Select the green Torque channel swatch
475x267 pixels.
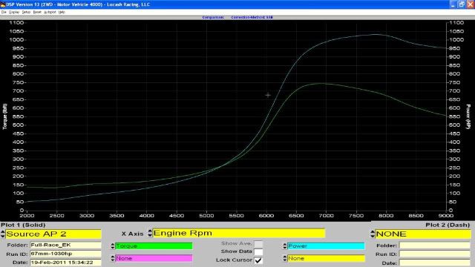(154, 245)
